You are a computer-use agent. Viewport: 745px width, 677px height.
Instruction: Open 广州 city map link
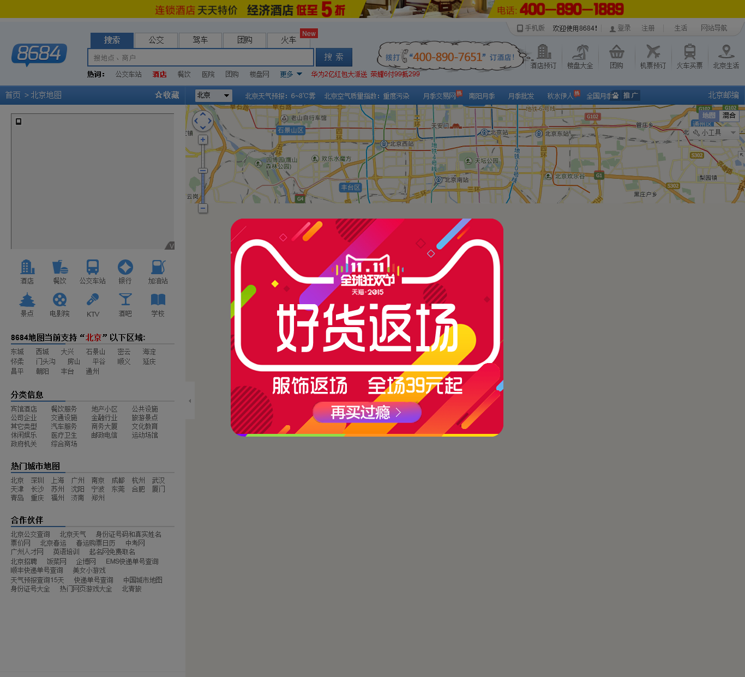click(x=78, y=481)
